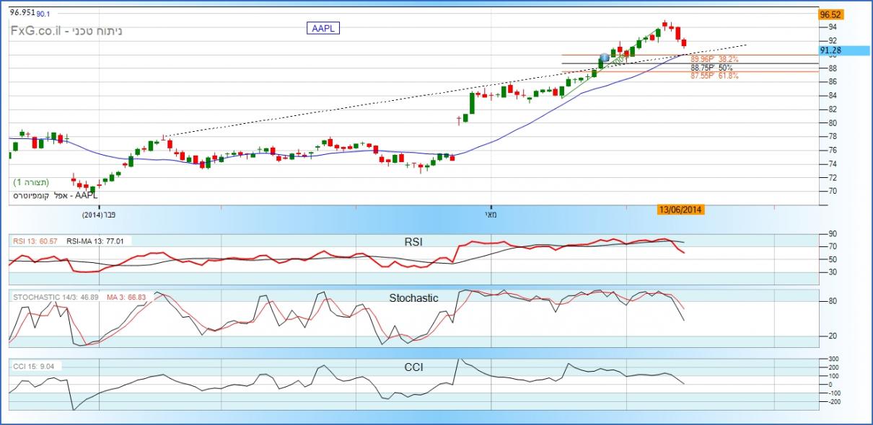Click the orange 96.52 price tag

click(831, 14)
